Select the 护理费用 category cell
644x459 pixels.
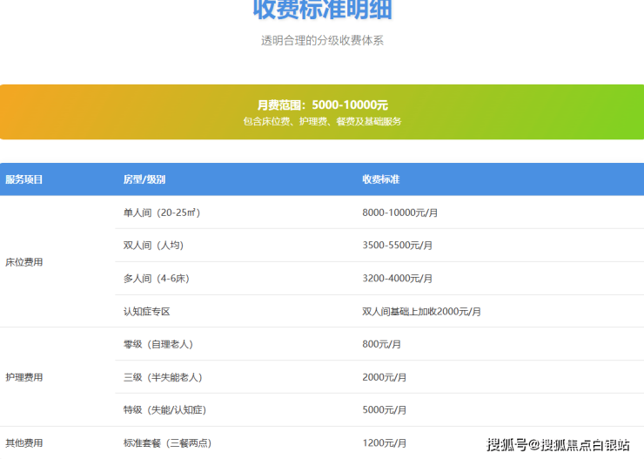[24, 377]
